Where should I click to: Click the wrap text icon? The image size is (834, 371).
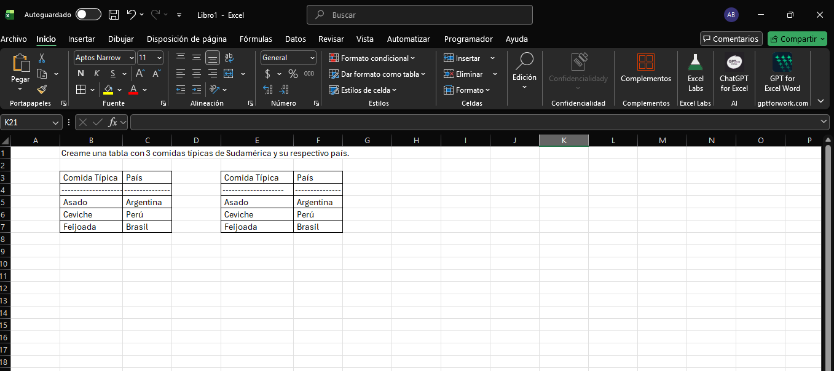[x=229, y=58]
